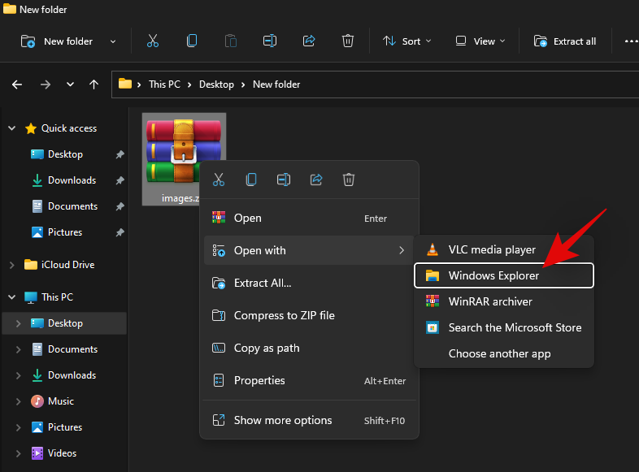
Task: Click the Cut icon in the top toolbar
Action: click(153, 41)
